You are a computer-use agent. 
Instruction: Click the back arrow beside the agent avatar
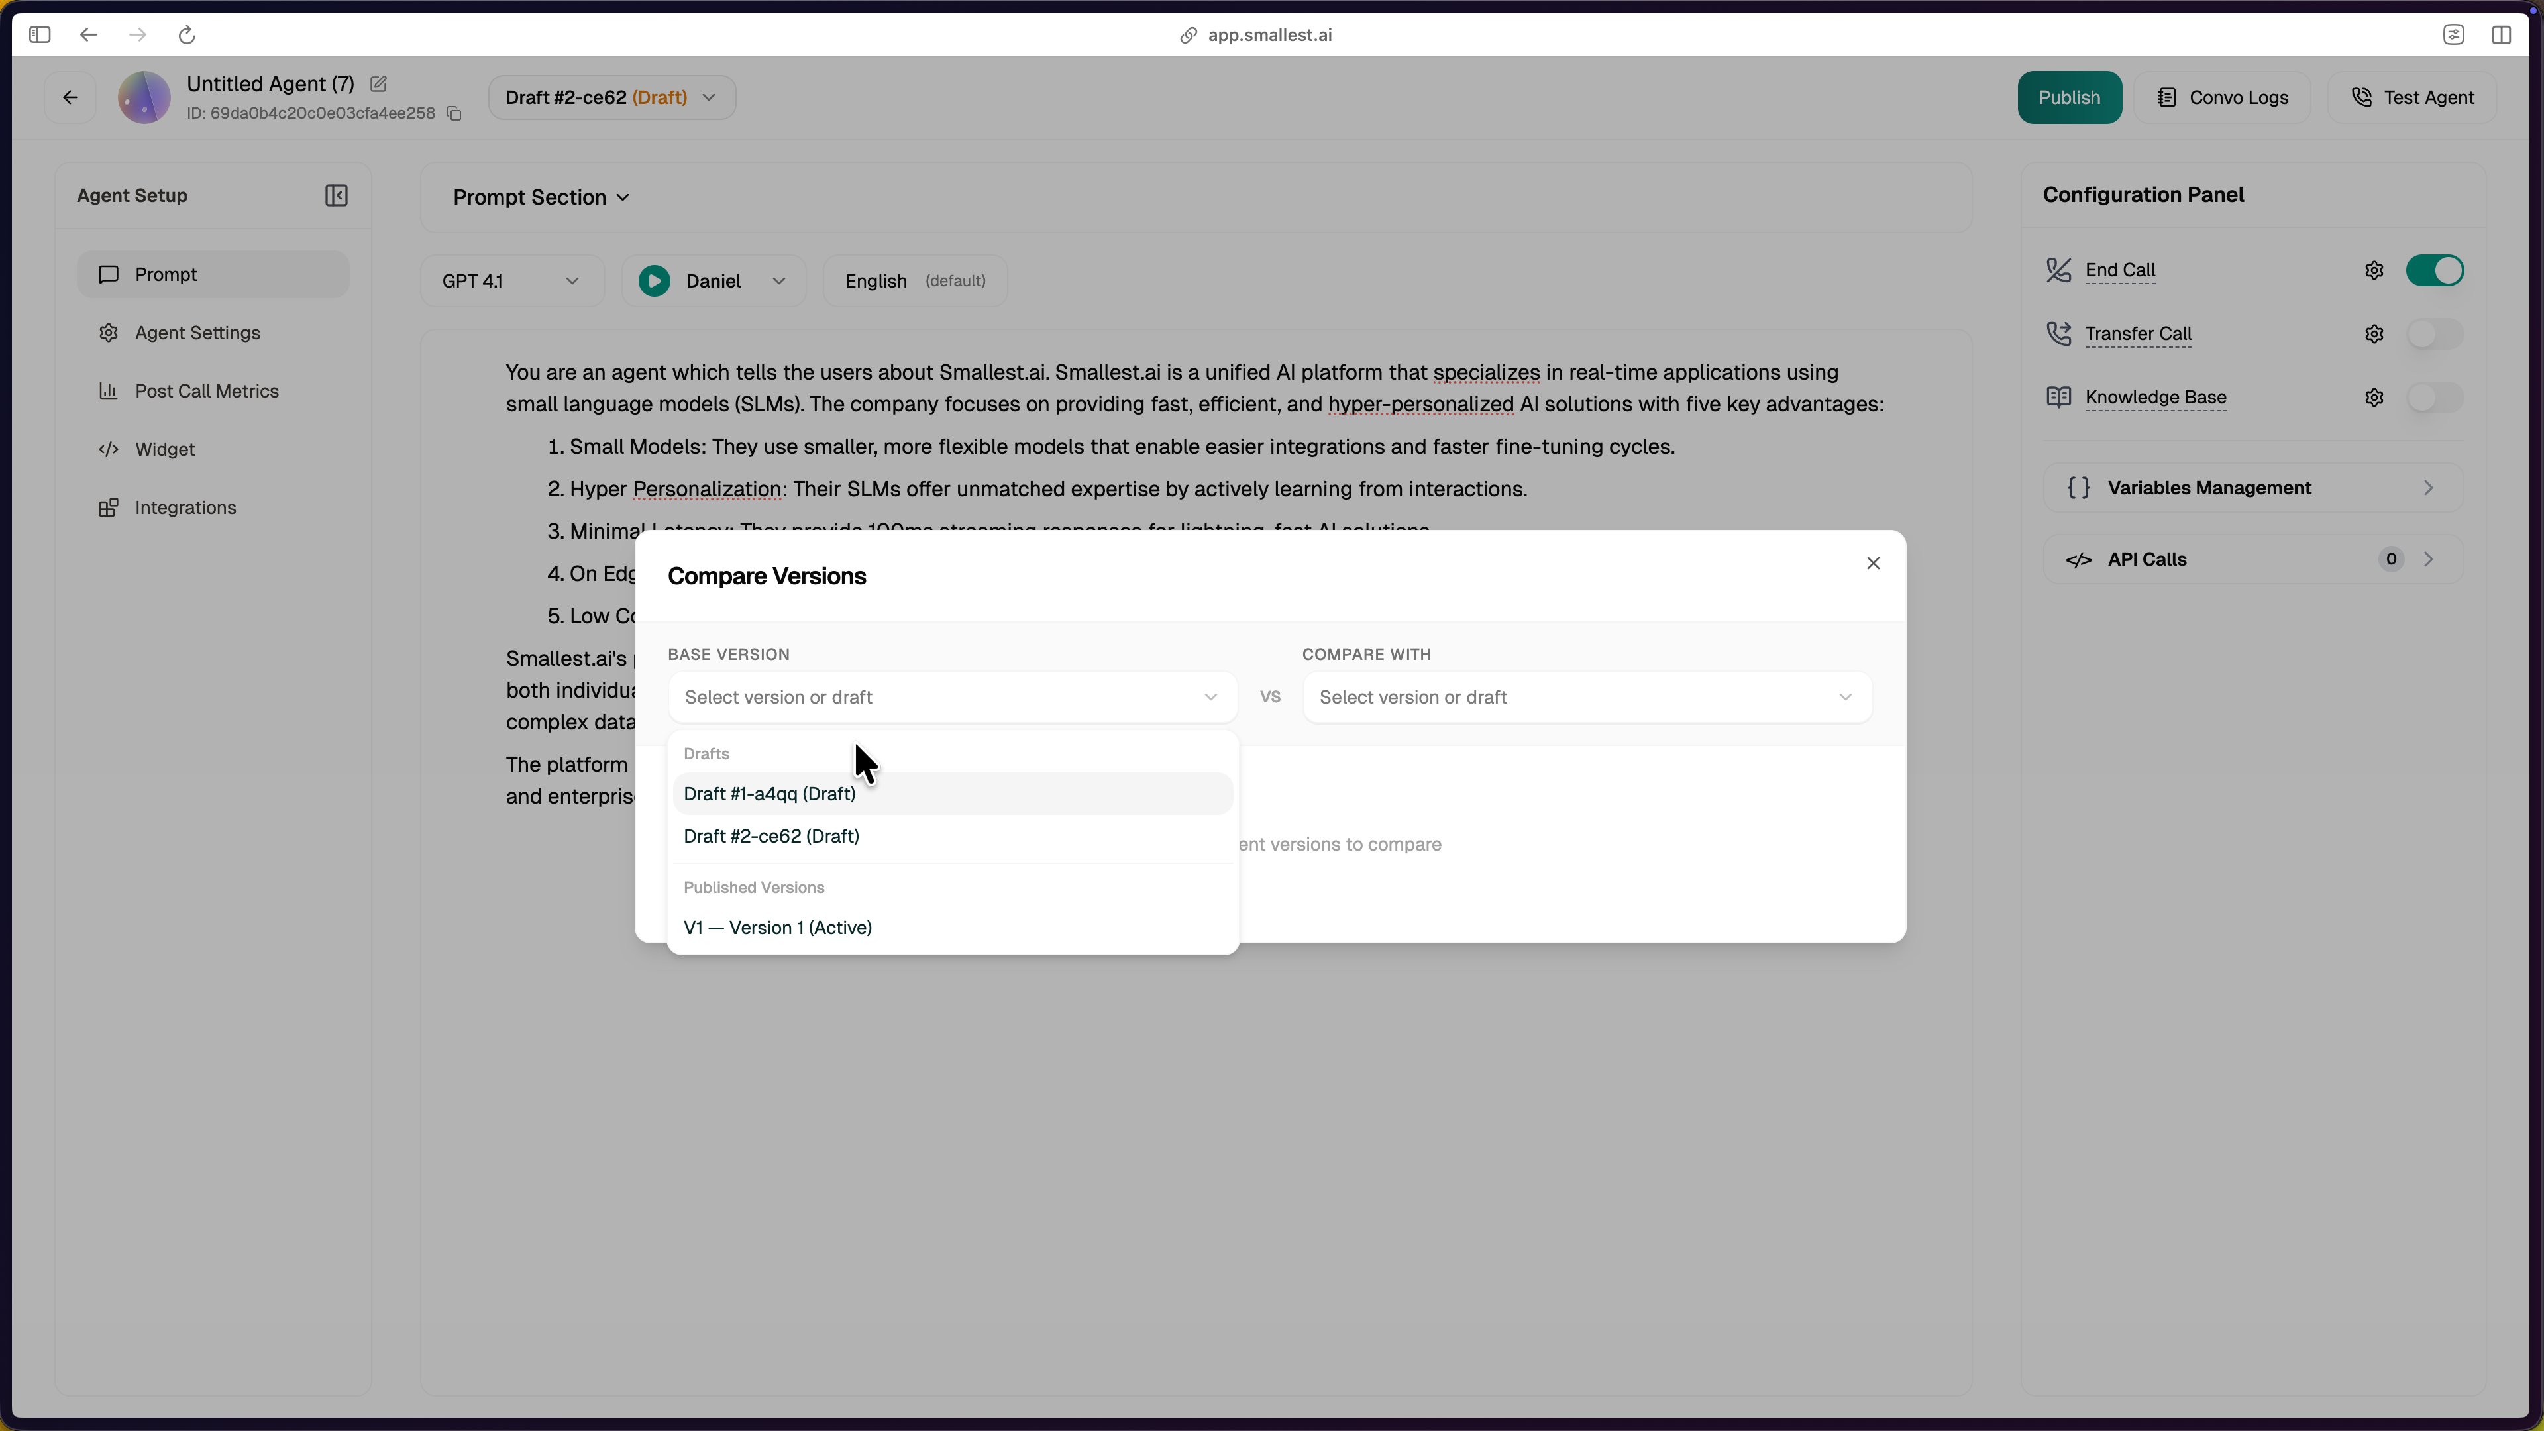pos(70,98)
